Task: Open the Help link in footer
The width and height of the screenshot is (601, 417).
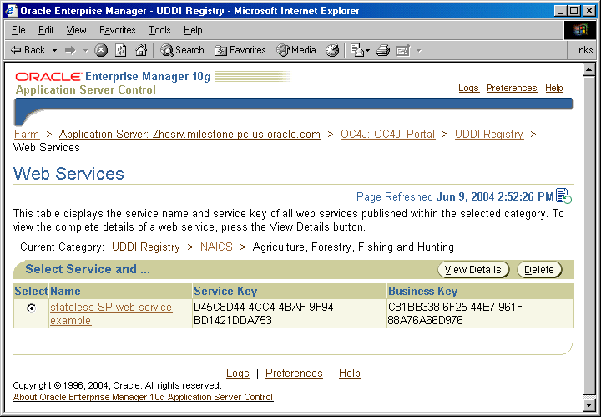Action: point(350,374)
